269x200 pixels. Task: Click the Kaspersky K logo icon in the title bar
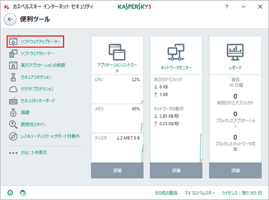tap(7, 6)
